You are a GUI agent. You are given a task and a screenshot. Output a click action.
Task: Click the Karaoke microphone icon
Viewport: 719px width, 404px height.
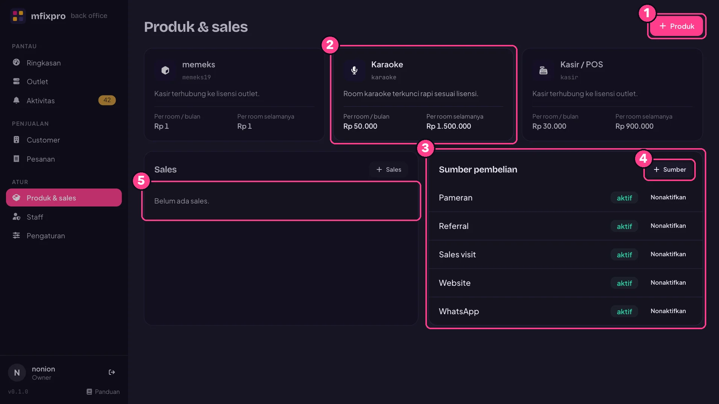[354, 70]
